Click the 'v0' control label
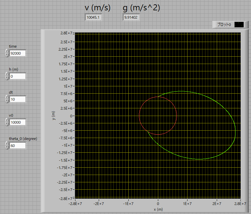 [11, 115]
